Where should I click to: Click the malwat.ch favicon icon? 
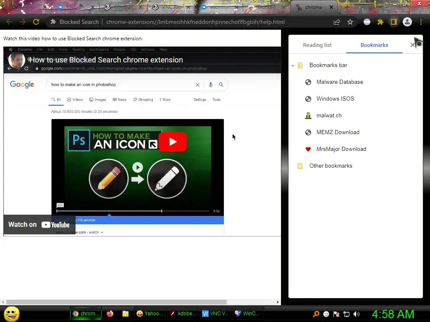point(308,116)
